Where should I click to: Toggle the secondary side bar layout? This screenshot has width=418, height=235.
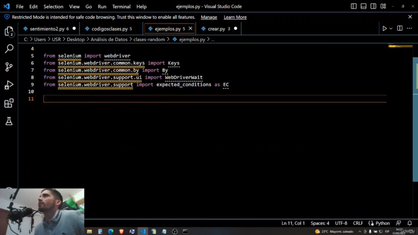pos(374,7)
